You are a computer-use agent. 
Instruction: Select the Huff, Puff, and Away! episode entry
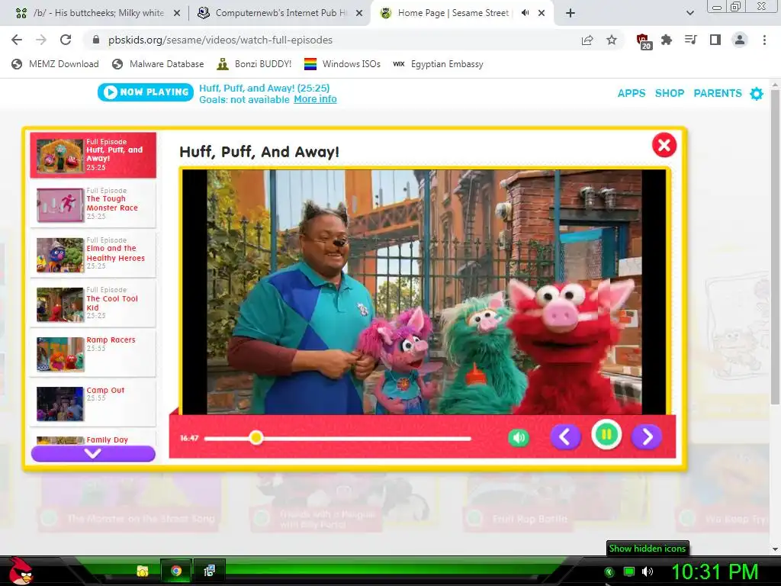[93, 155]
